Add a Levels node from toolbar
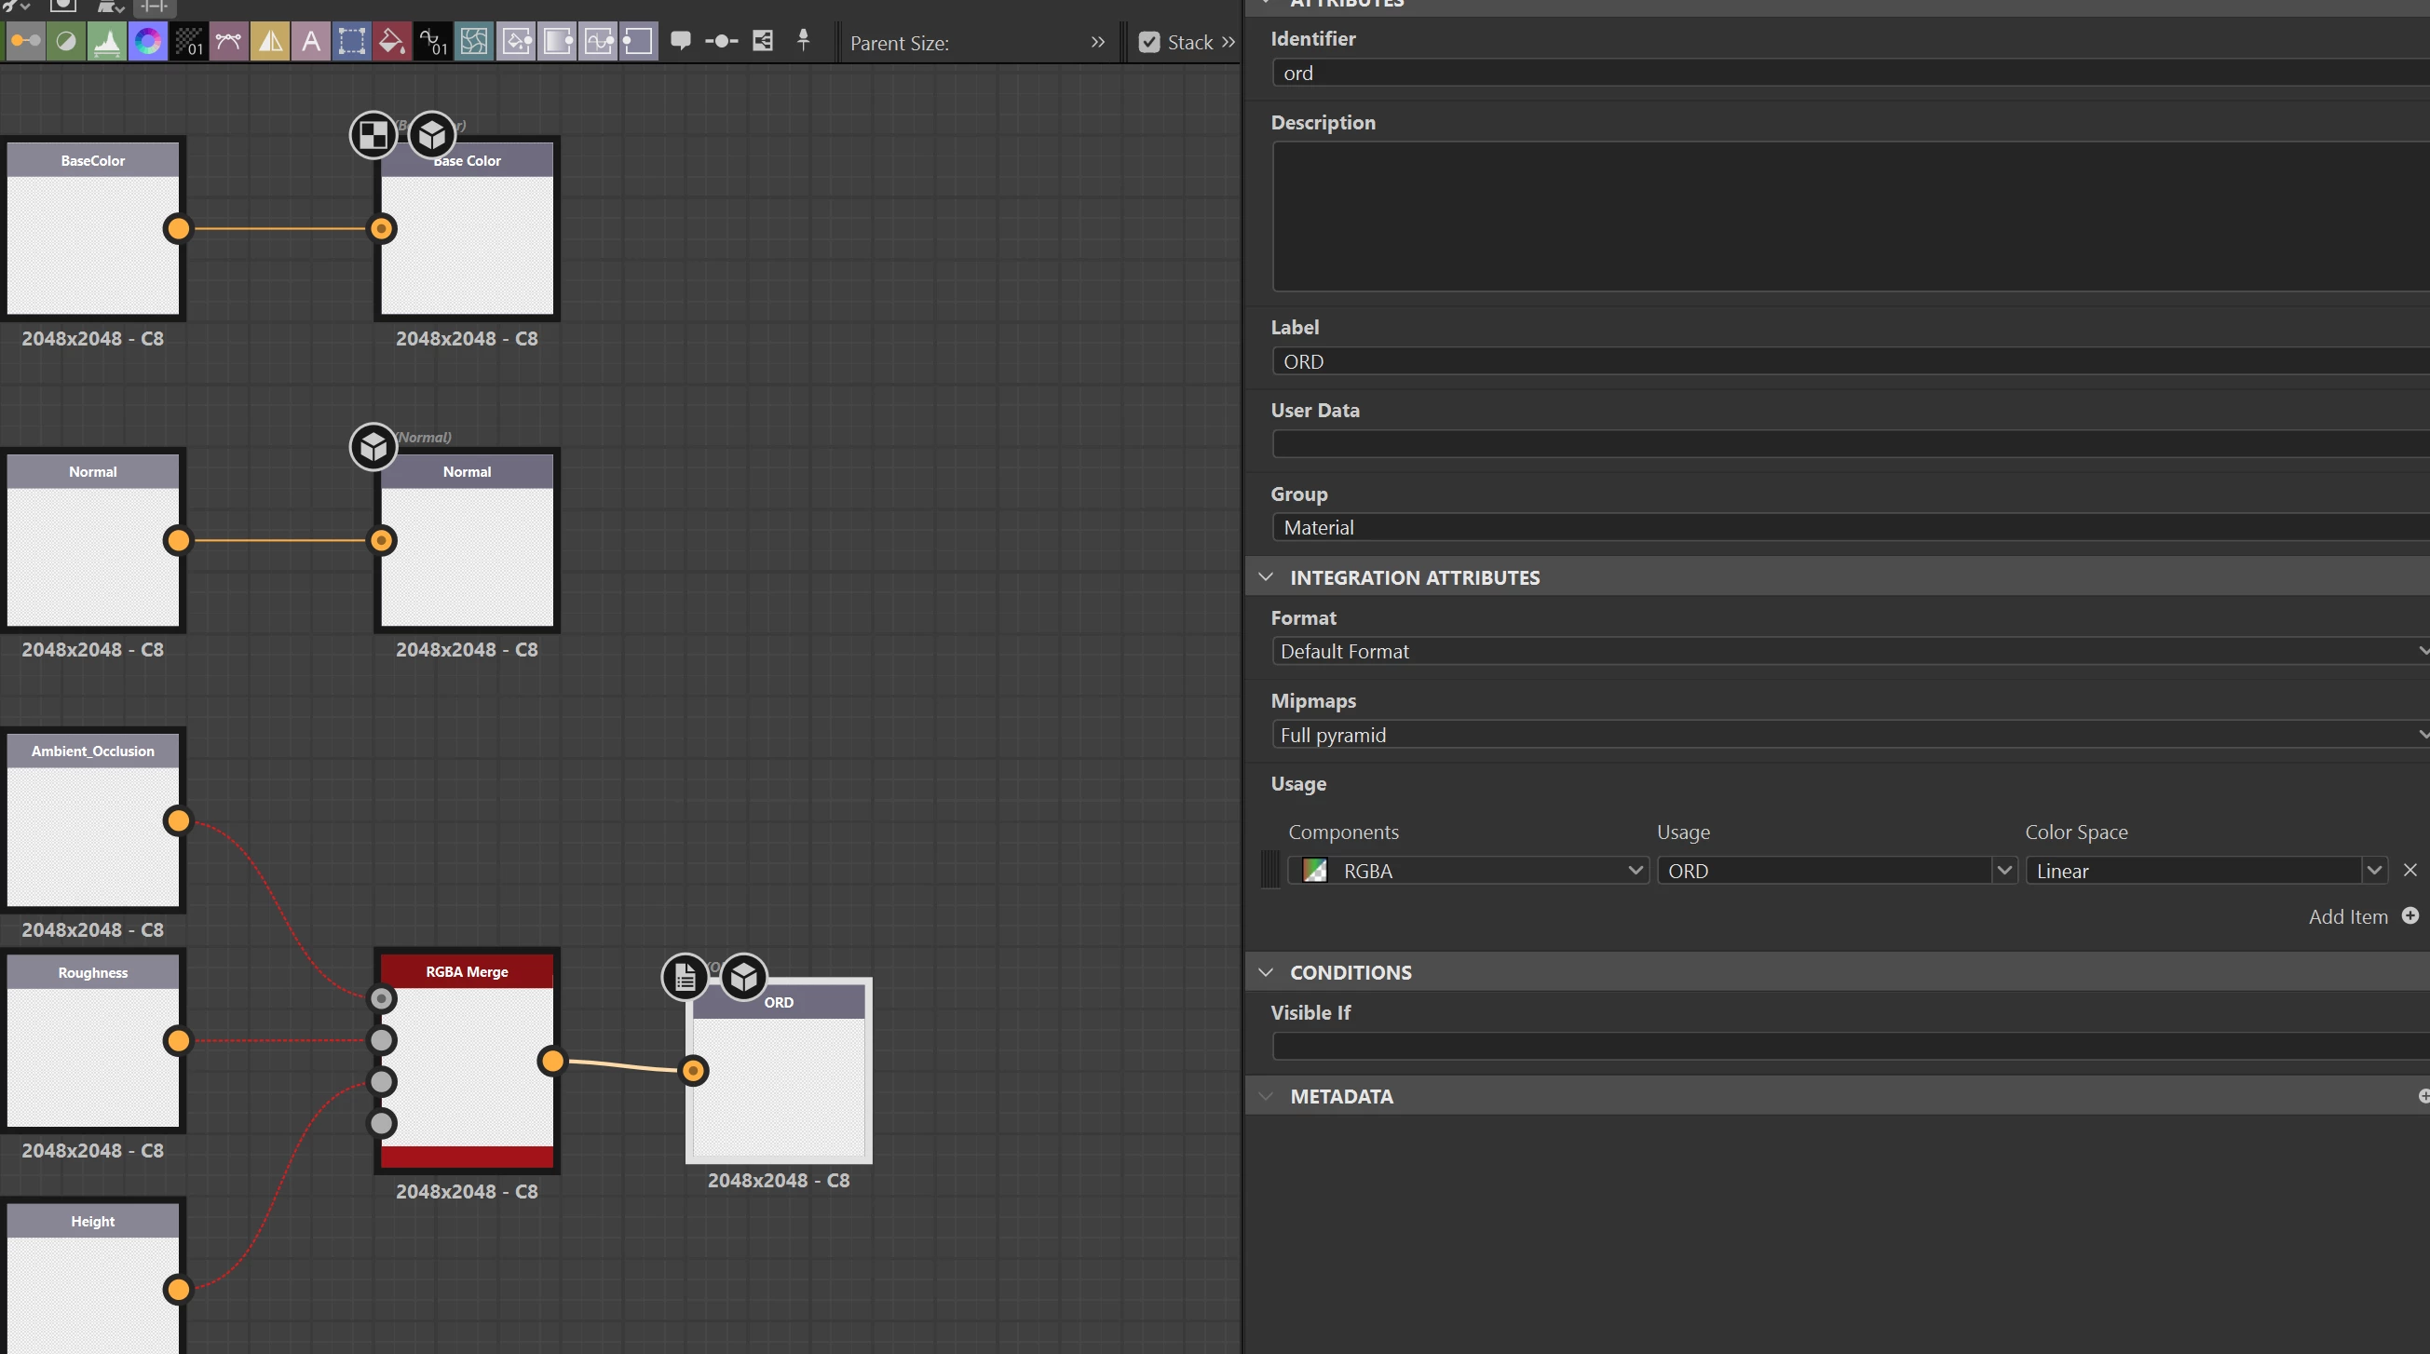The height and width of the screenshot is (1354, 2430). click(x=106, y=42)
